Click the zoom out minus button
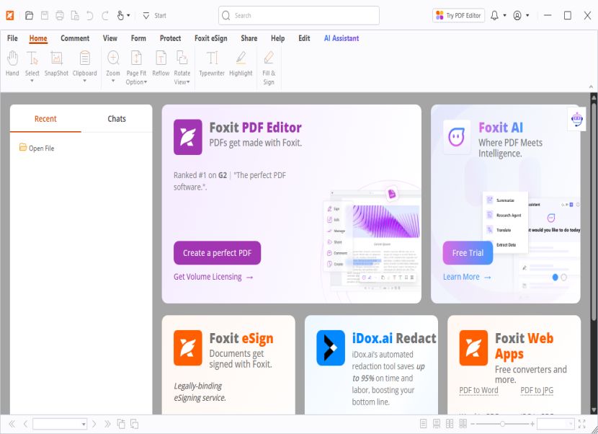Screen dimensions: 598x434 [x=473, y=424]
